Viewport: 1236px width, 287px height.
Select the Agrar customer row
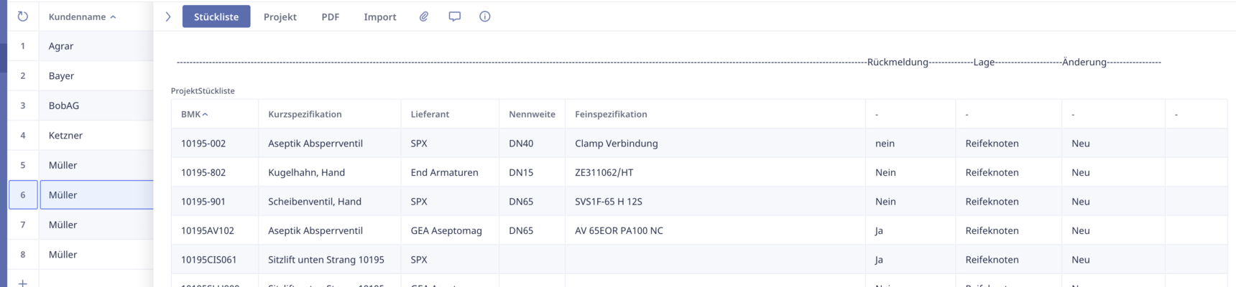(61, 46)
